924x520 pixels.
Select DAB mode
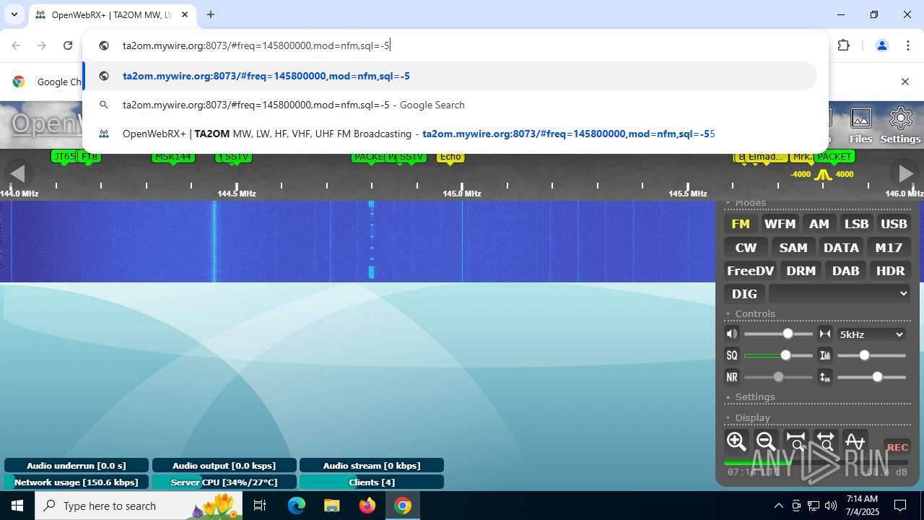(846, 271)
